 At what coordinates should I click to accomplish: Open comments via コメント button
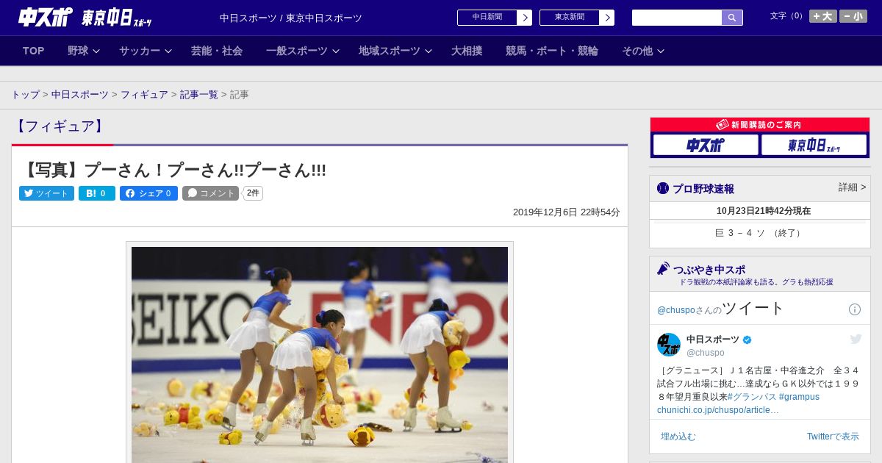[x=210, y=193]
